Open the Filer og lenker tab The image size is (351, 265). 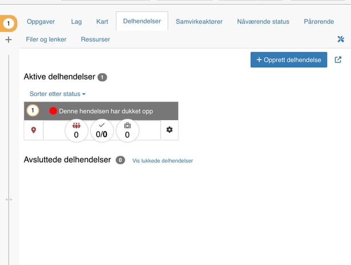coord(46,39)
